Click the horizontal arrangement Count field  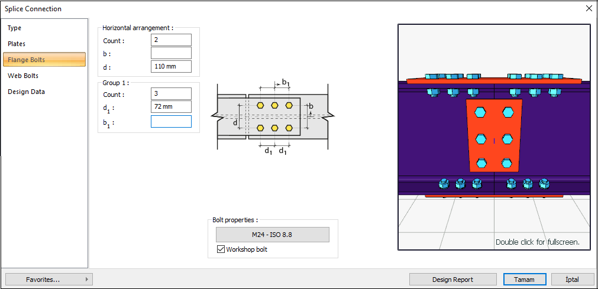[171, 40]
